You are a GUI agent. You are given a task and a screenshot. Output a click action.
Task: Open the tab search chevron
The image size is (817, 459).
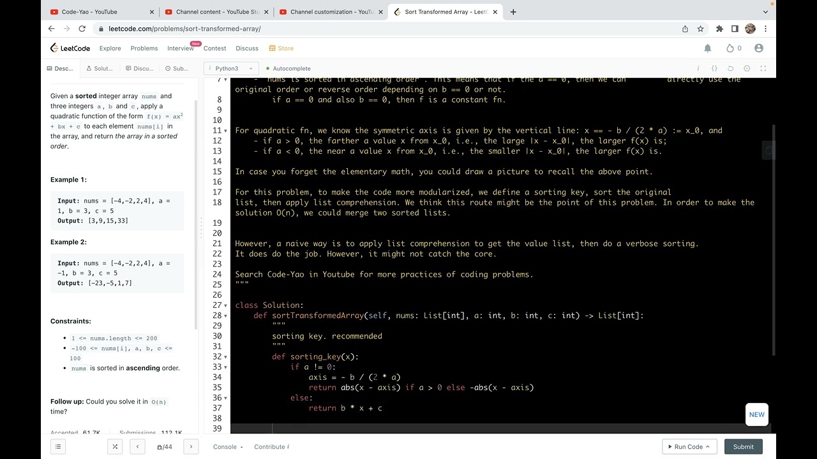coord(765,11)
